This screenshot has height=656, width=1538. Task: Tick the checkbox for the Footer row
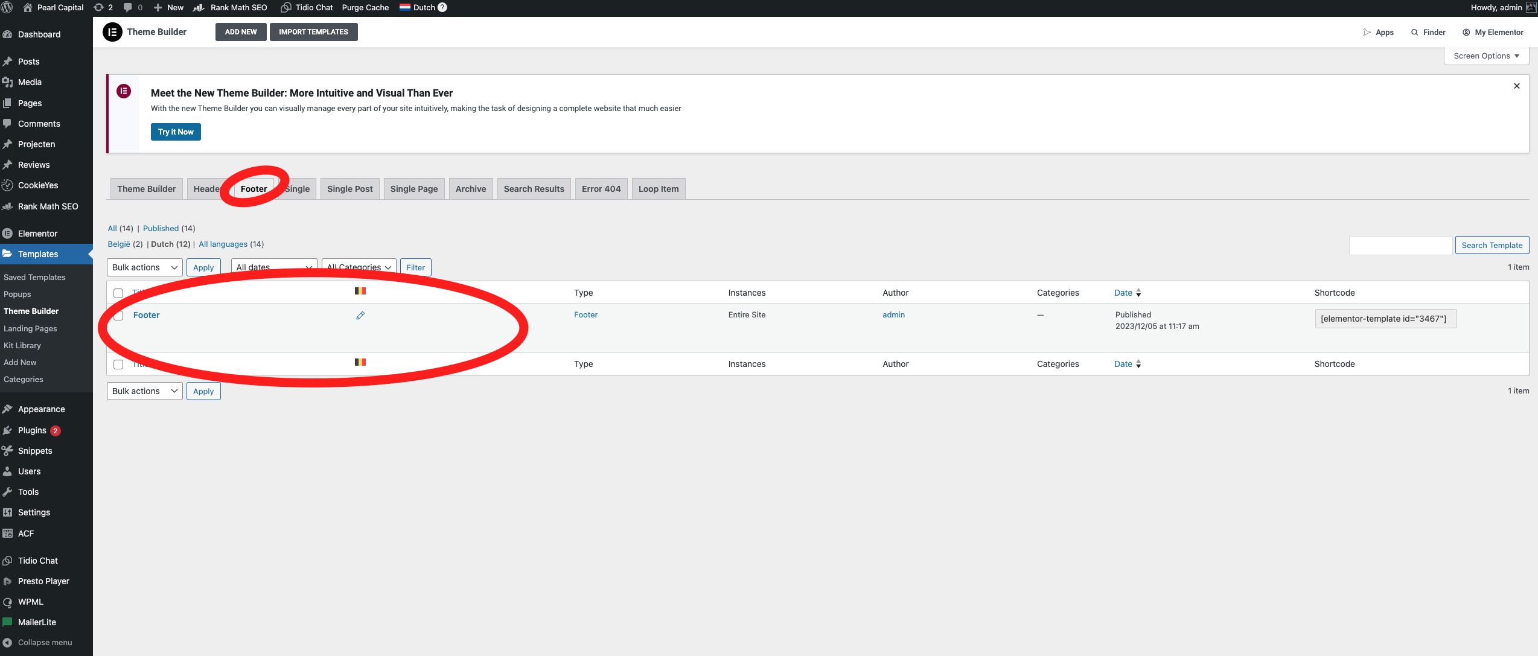coord(118,316)
